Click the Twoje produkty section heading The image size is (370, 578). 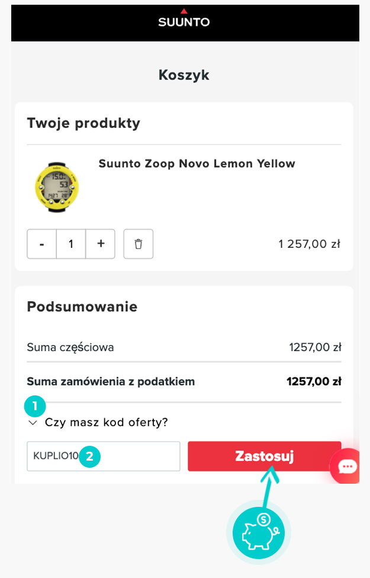pos(83,123)
